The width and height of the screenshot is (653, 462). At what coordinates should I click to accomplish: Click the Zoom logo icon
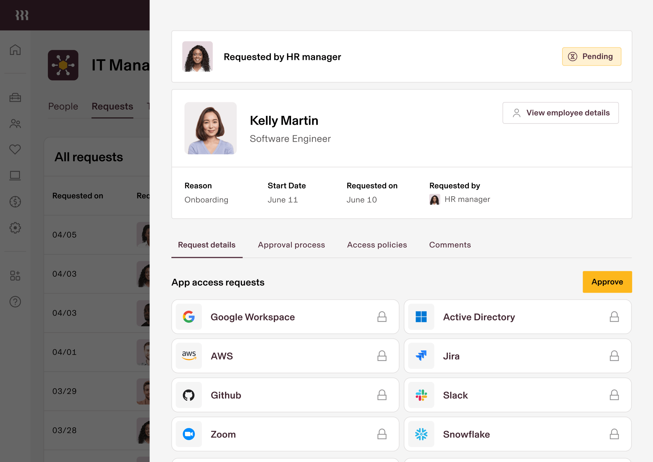click(189, 434)
